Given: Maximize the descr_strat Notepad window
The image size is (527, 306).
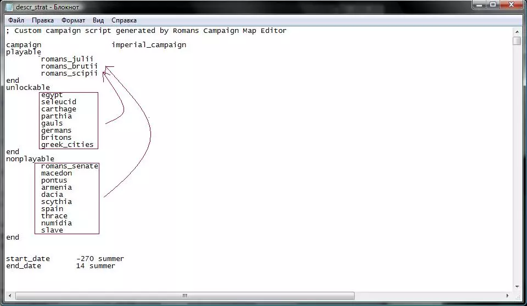Looking at the screenshot, I should pyautogui.click(x=493, y=5).
